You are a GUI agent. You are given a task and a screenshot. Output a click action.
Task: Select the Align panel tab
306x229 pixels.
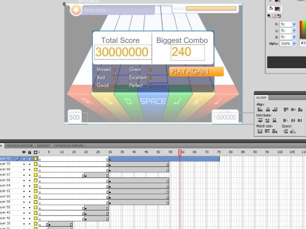tap(262, 97)
